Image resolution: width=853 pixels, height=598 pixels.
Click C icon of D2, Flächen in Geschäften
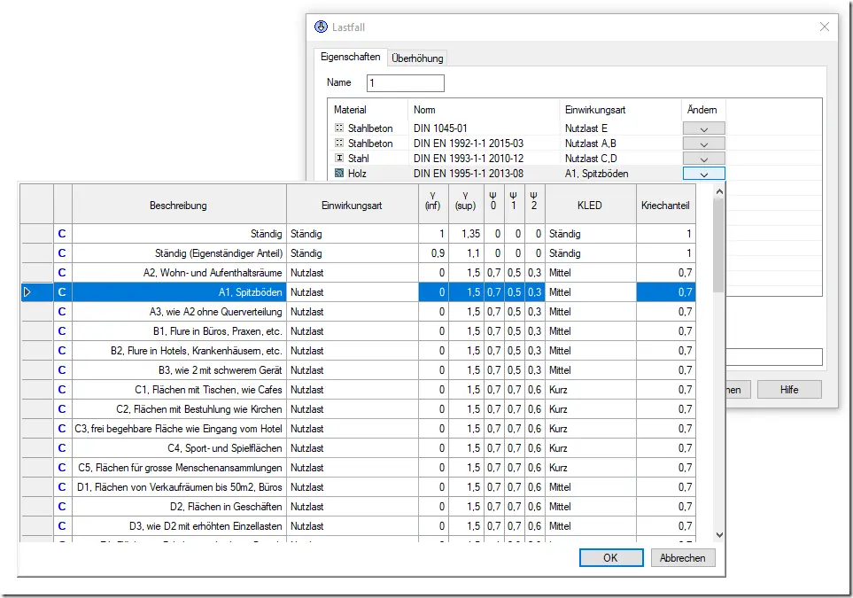pyautogui.click(x=62, y=507)
